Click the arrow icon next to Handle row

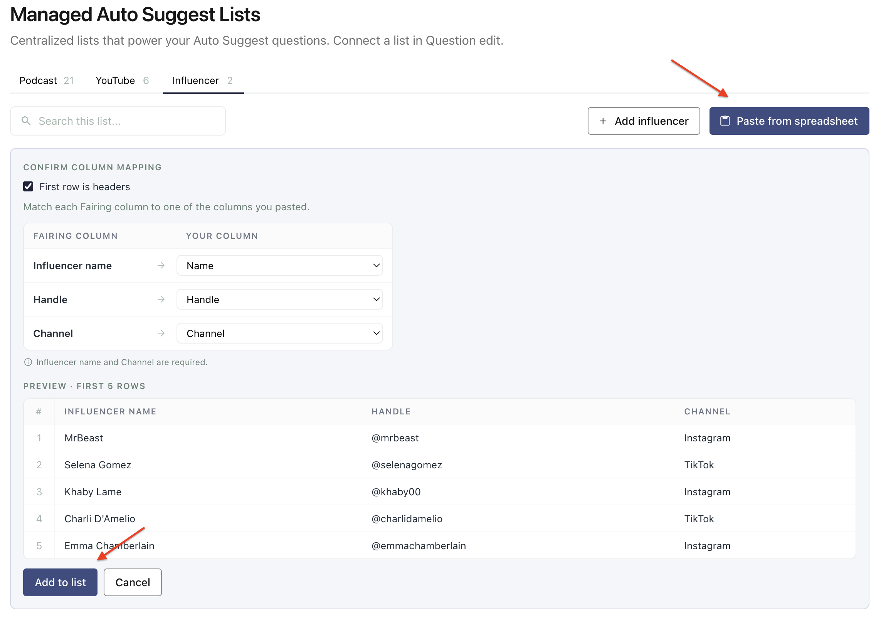click(161, 299)
